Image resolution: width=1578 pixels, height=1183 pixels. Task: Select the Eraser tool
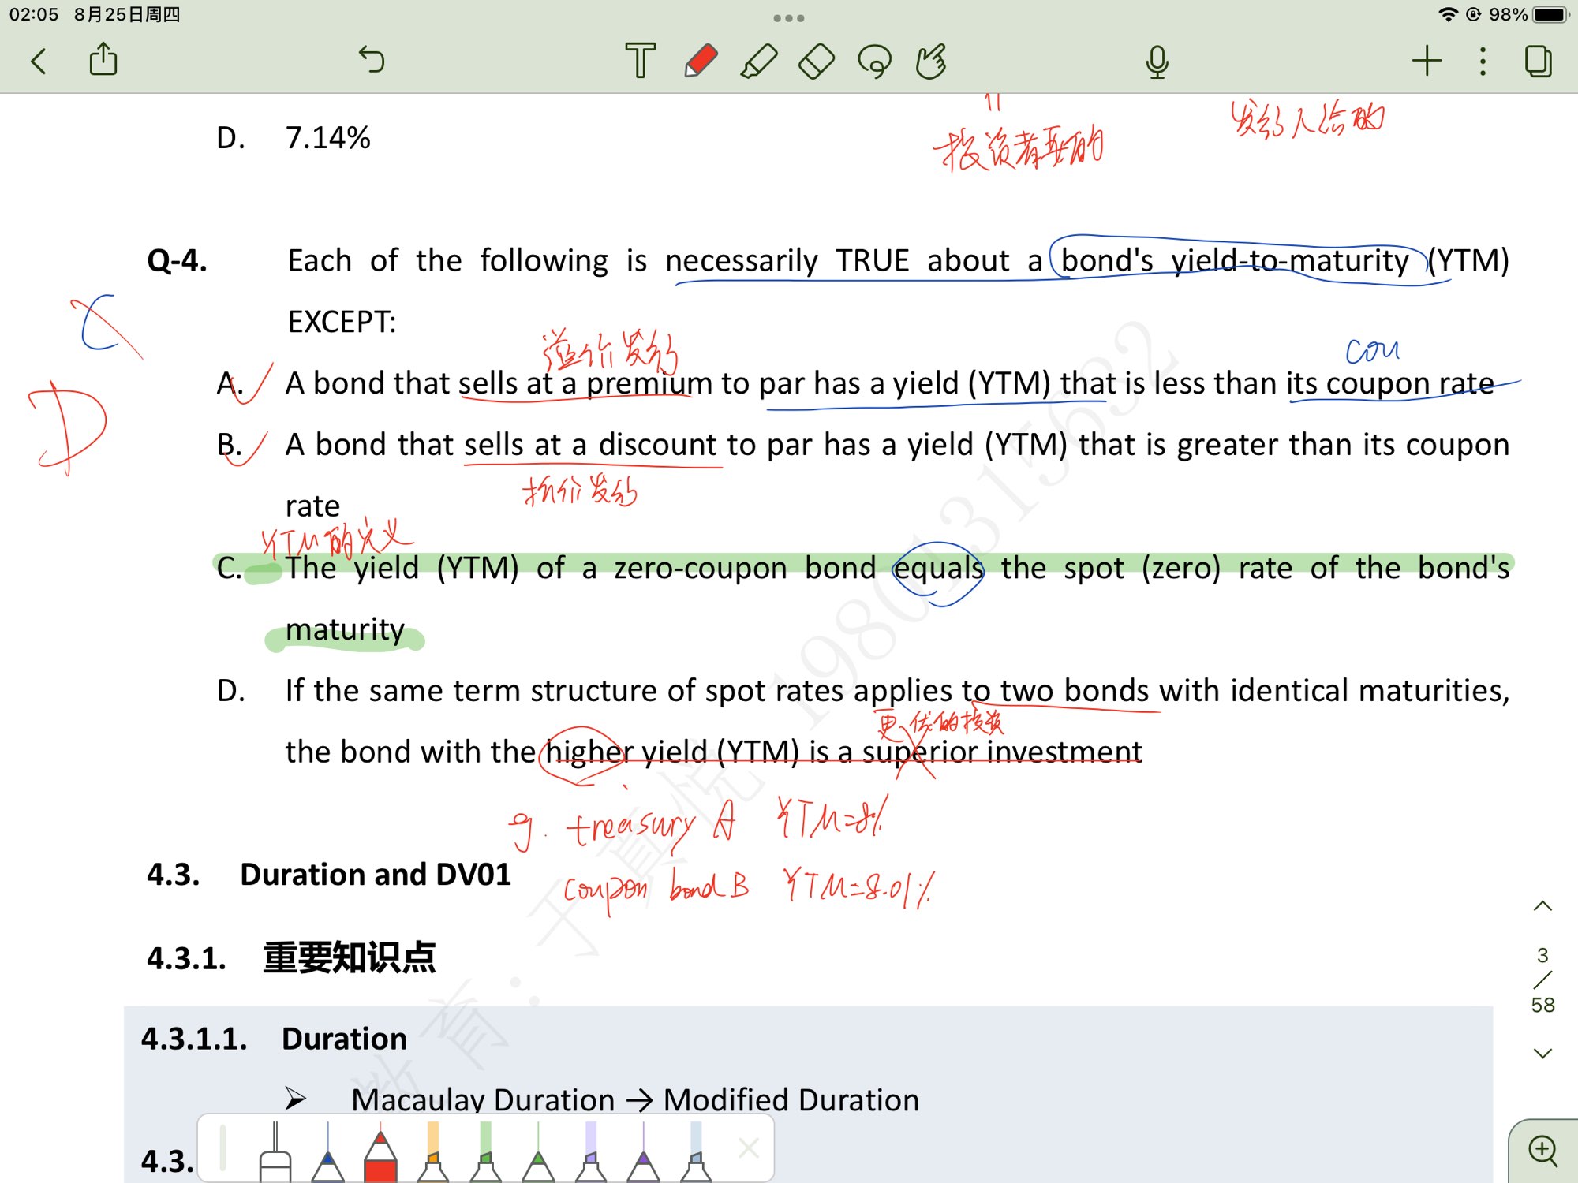click(x=817, y=61)
